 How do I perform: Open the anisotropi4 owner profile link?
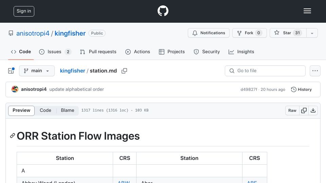(33, 33)
